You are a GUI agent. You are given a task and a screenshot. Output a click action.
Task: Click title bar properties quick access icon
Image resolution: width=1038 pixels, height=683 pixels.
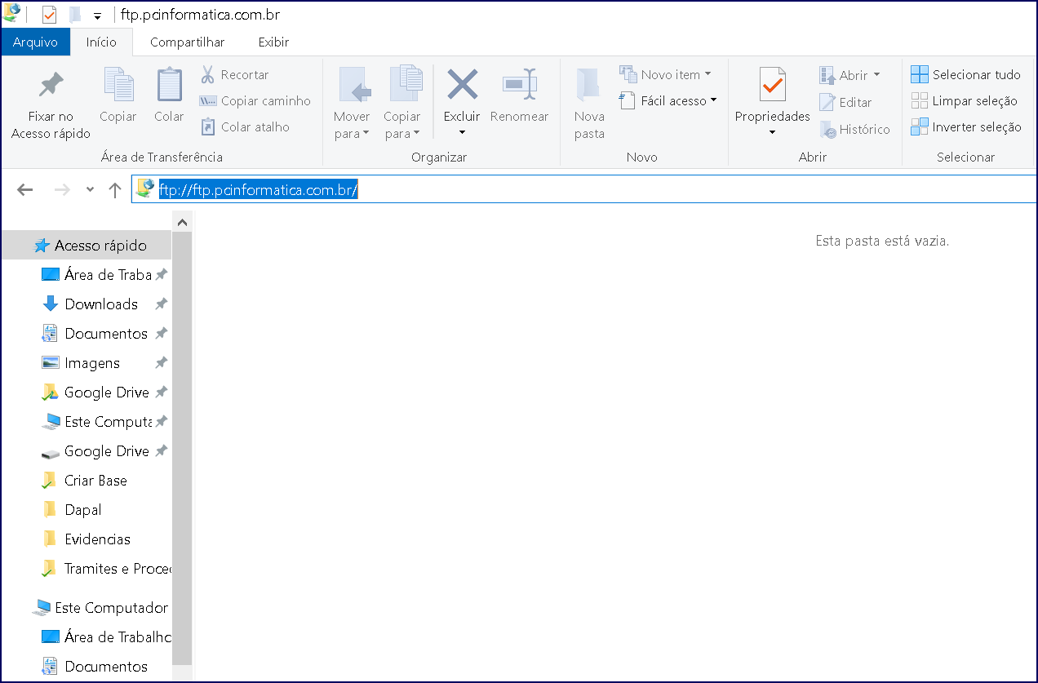click(50, 15)
